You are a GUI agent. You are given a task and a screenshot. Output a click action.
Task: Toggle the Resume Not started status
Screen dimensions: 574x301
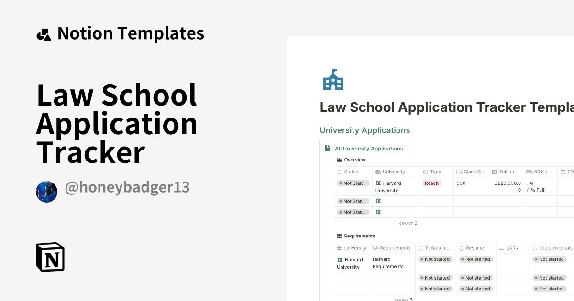(x=475, y=259)
